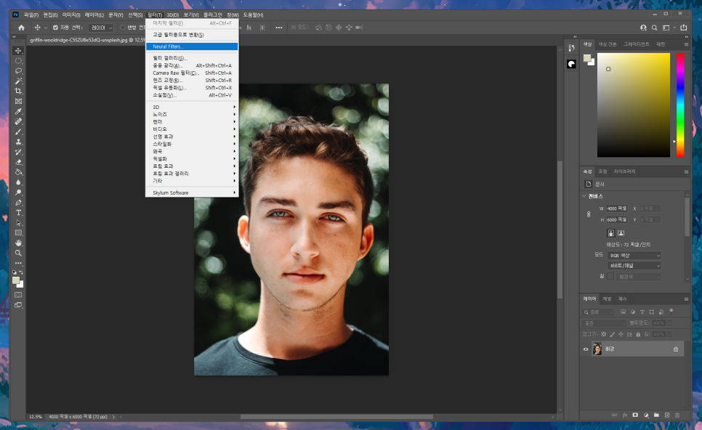Choose Camera Raw 필터 menu entry

(192, 73)
